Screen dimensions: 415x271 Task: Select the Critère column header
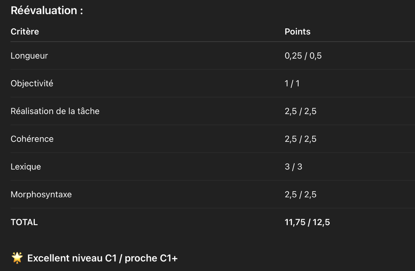point(25,31)
